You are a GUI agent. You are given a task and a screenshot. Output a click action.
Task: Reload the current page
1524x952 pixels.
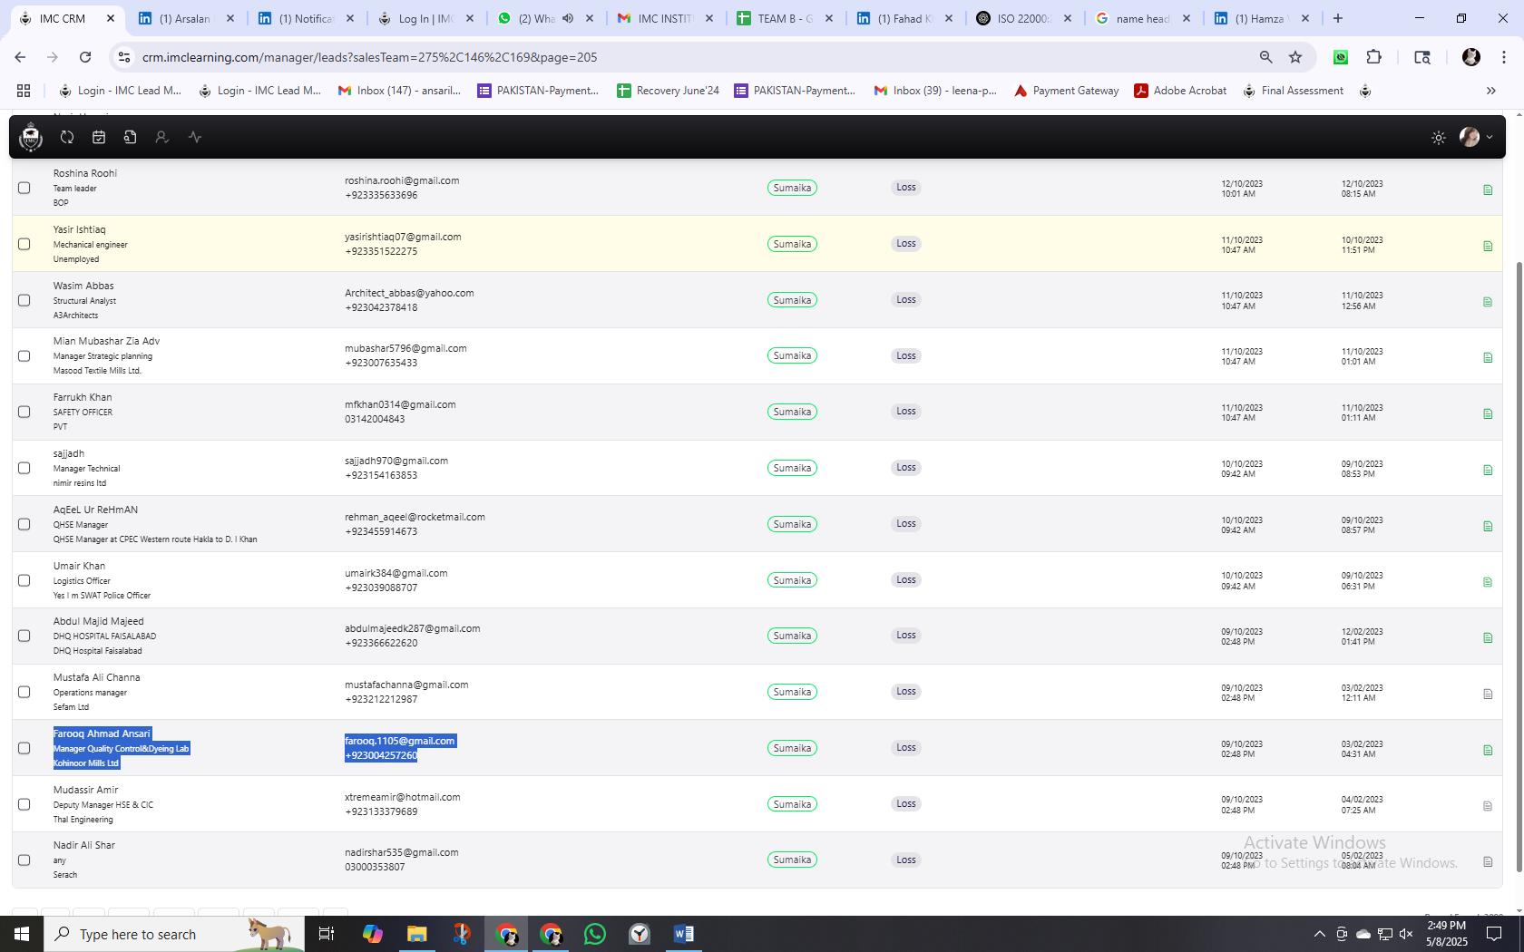pyautogui.click(x=85, y=57)
